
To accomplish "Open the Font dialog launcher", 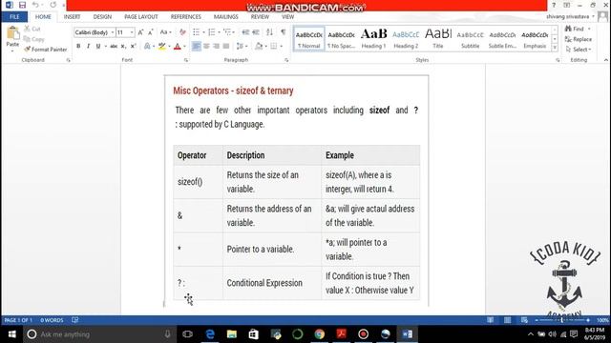I will [186, 60].
